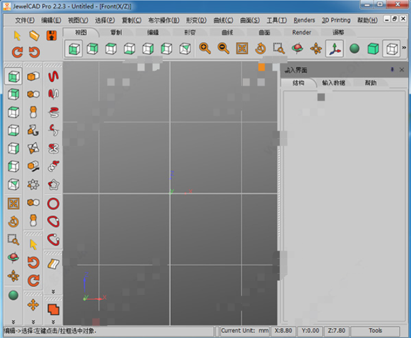
Task: Click the yellow arrow in second sidebar column
Action: point(33,244)
